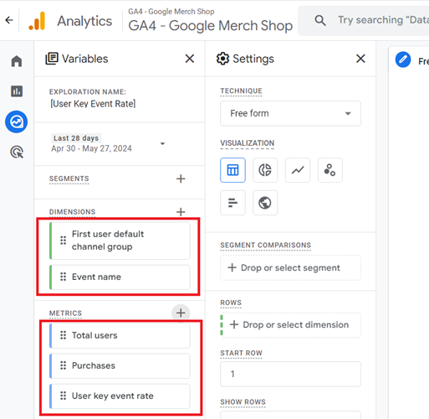Open the Last 28 days date range dropdown
The image size is (429, 419).
(108, 143)
